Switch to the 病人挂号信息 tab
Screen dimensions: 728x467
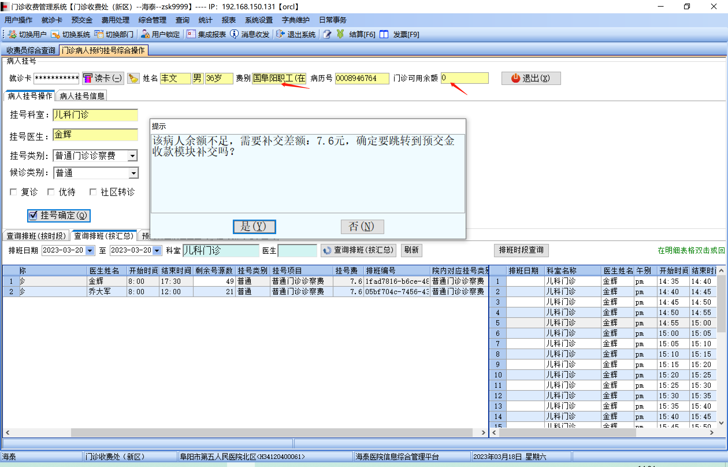[82, 96]
